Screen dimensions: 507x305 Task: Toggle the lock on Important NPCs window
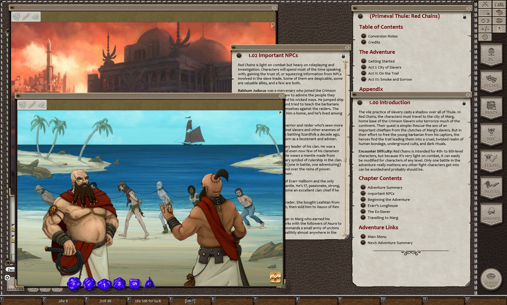343,56
